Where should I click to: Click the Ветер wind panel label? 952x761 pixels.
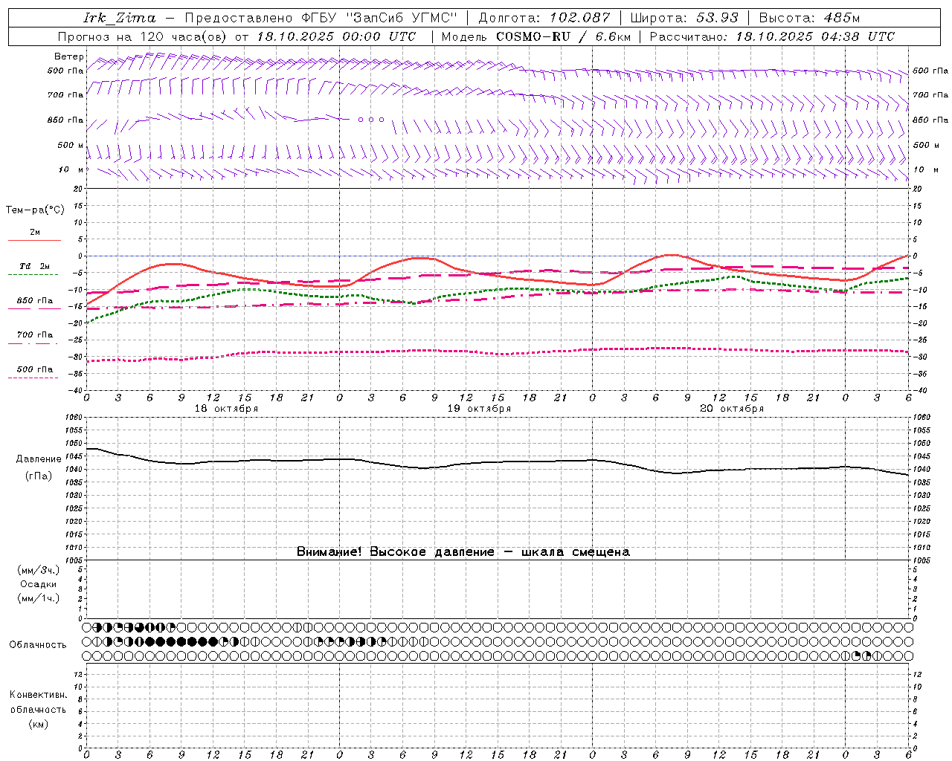click(68, 56)
